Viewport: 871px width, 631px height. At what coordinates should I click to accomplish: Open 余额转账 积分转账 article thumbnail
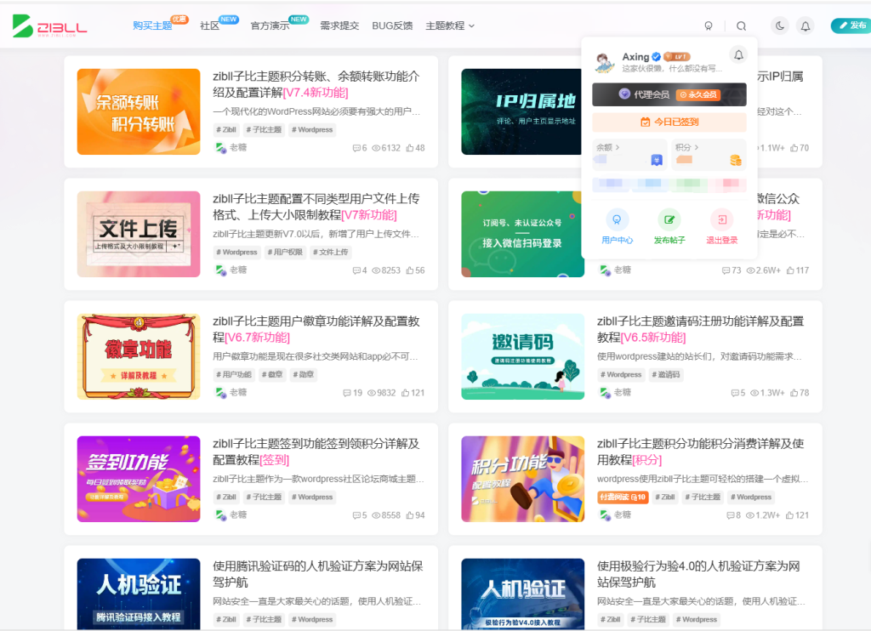[139, 111]
